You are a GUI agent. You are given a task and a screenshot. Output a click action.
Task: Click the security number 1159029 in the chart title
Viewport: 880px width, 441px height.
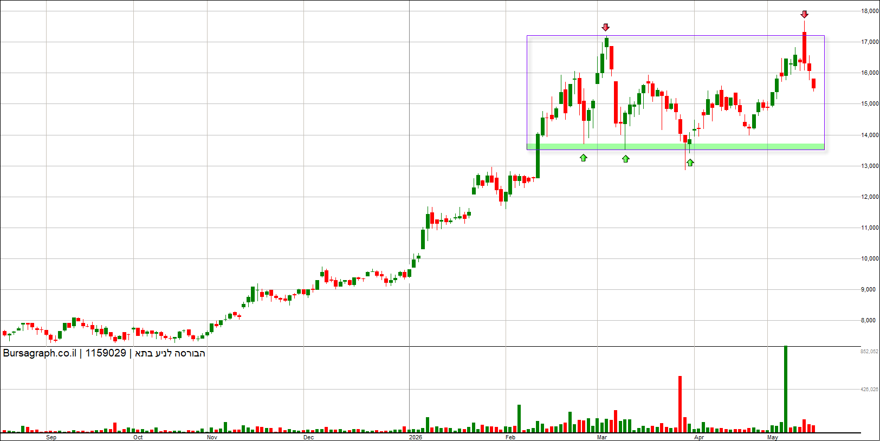pyautogui.click(x=106, y=353)
